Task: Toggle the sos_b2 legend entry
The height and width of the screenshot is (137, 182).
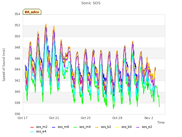Action: (x=103, y=127)
